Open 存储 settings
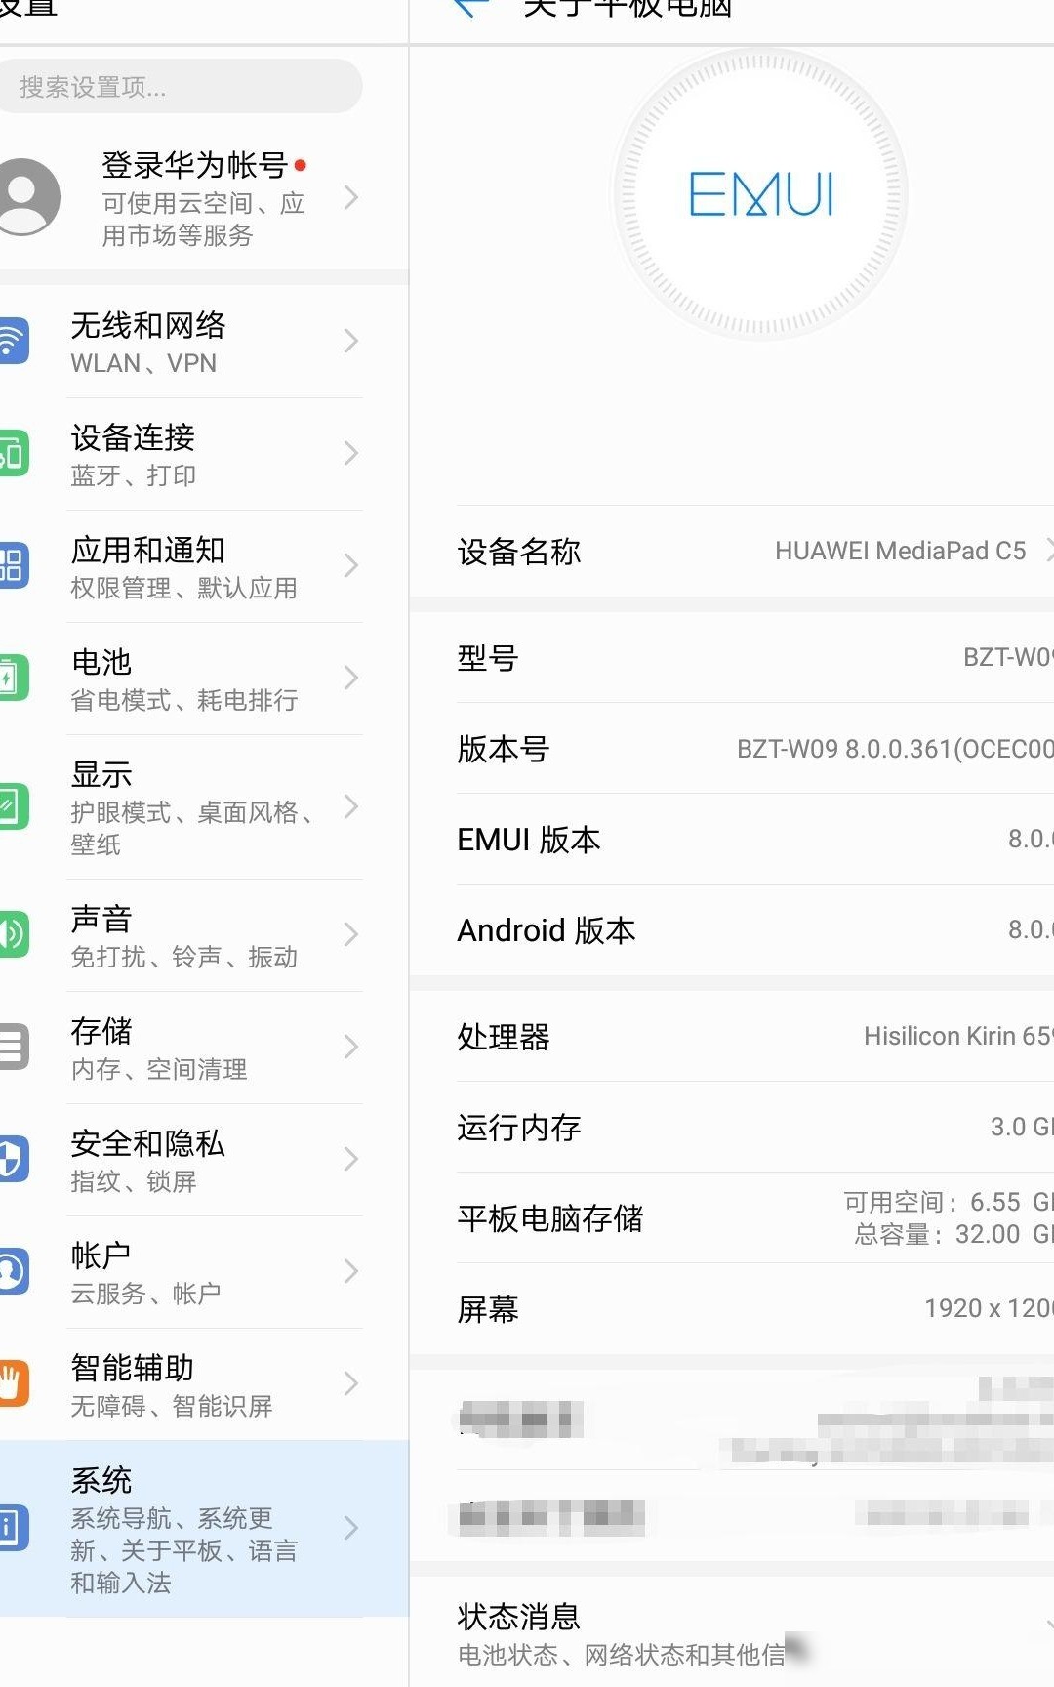The width and height of the screenshot is (1054, 1687). [x=204, y=1047]
